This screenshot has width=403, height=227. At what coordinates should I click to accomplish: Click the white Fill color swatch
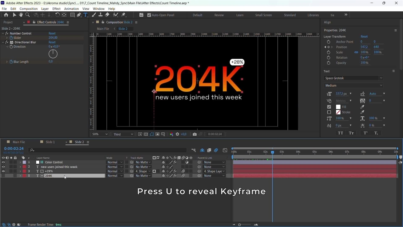pos(338,107)
